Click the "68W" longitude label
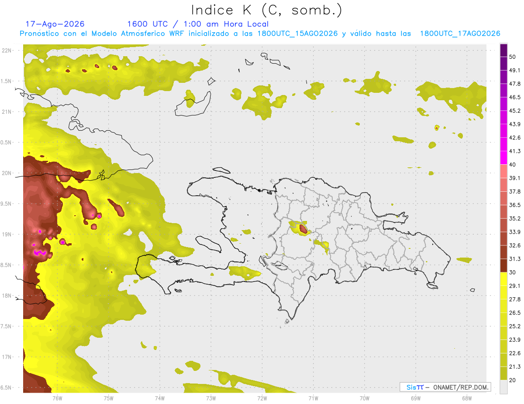 [x=466, y=398]
